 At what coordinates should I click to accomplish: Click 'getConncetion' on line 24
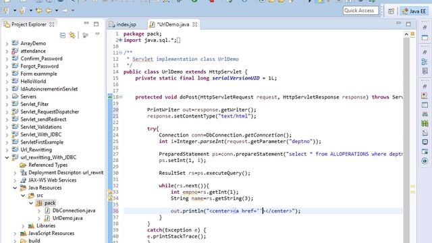coord(264,135)
